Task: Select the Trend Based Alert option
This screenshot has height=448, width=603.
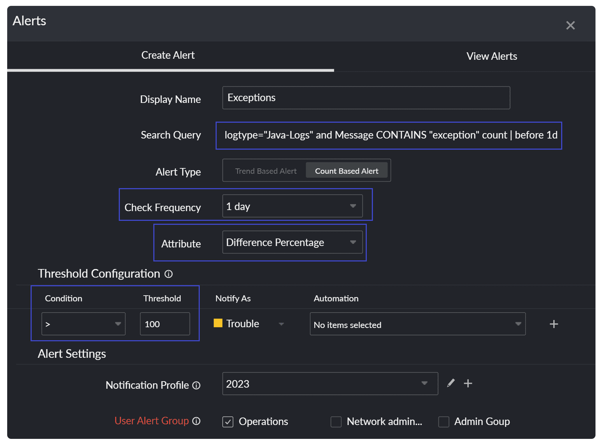Action: coord(265,171)
